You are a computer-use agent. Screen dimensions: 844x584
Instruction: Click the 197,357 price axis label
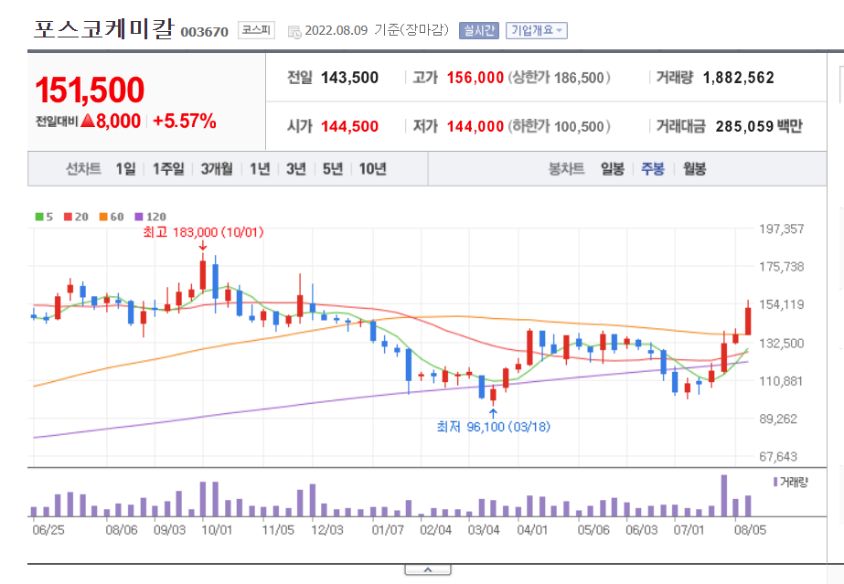[782, 229]
